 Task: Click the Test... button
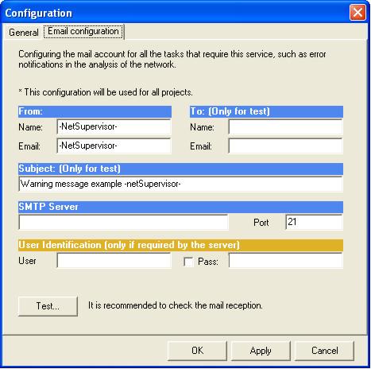click(x=48, y=306)
